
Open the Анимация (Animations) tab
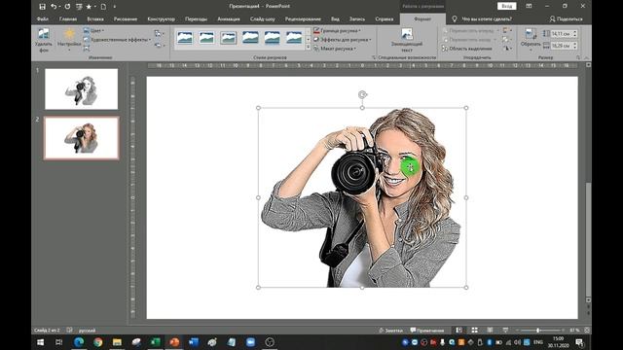(x=229, y=18)
